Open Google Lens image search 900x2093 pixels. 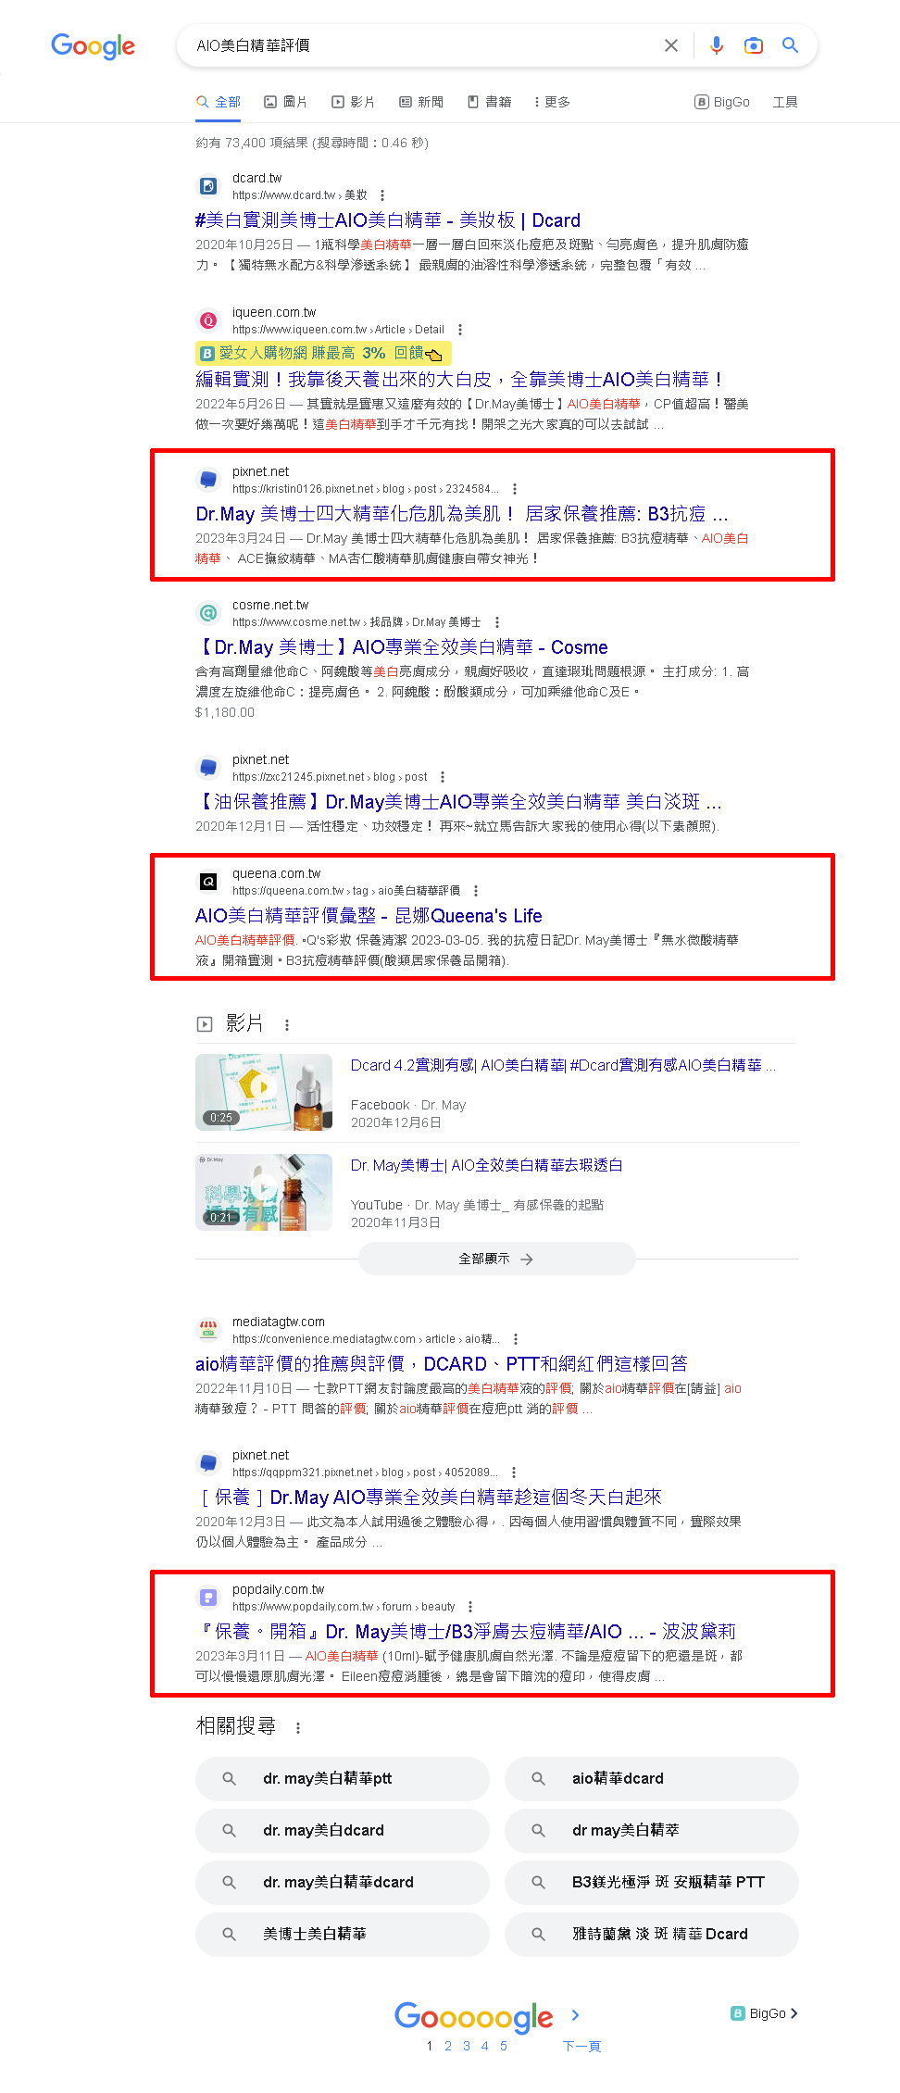(754, 45)
